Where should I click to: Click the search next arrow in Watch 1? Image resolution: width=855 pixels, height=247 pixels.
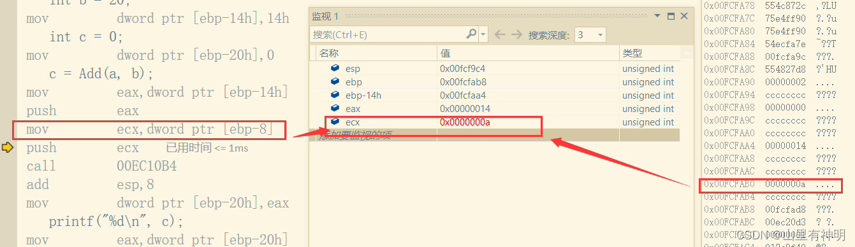(x=517, y=34)
